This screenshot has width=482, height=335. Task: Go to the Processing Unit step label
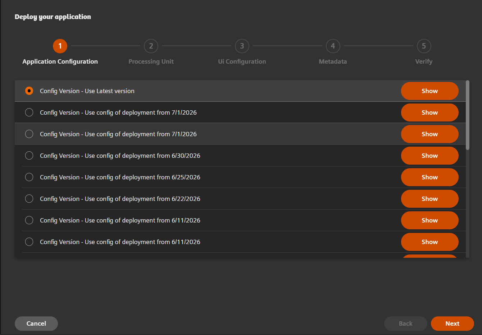[x=151, y=61]
